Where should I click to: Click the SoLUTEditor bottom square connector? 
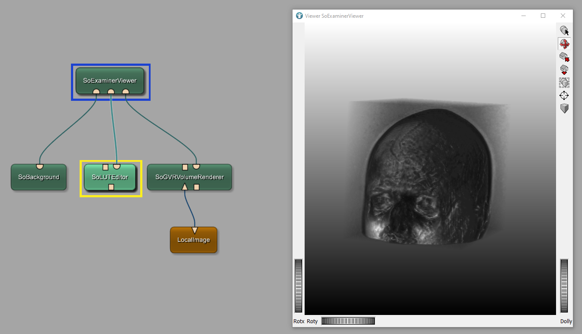pyautogui.click(x=111, y=187)
